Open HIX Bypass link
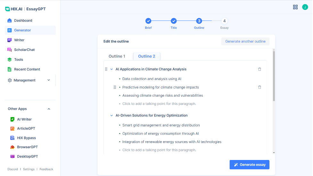 (26, 138)
